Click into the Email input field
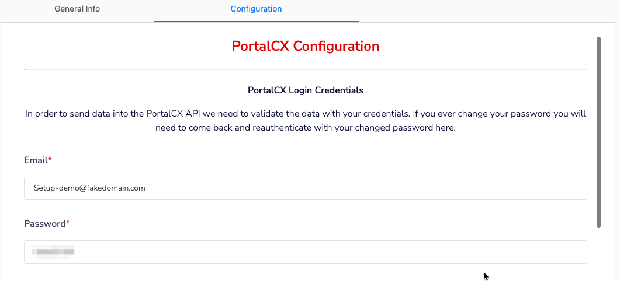The image size is (620, 281). (305, 188)
